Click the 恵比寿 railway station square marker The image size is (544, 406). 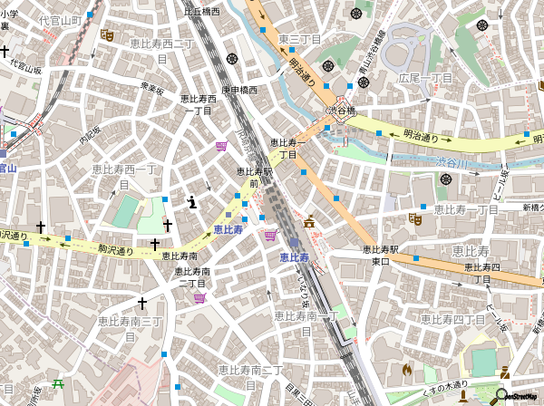295,243
